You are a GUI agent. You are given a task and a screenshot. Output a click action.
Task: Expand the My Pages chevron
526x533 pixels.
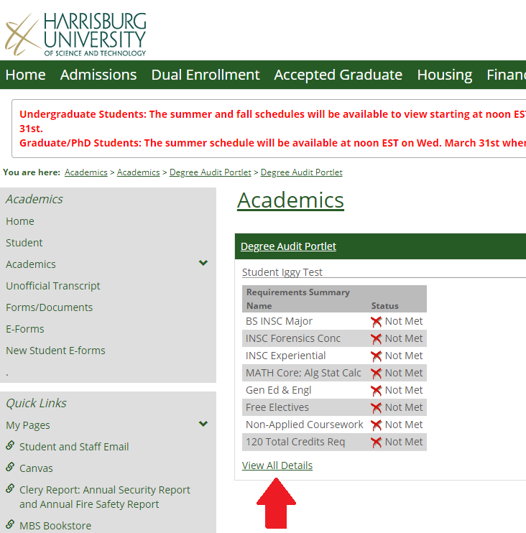click(x=203, y=424)
